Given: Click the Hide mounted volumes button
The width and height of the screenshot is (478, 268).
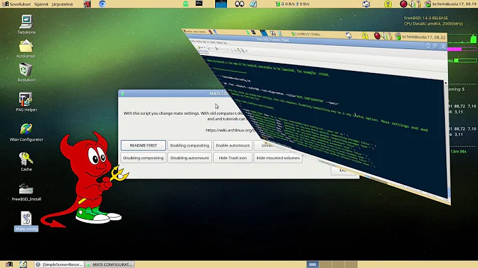Looking at the screenshot, I should pos(278,158).
